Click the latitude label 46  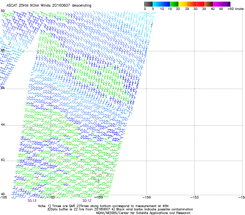pyautogui.click(x=3, y=88)
